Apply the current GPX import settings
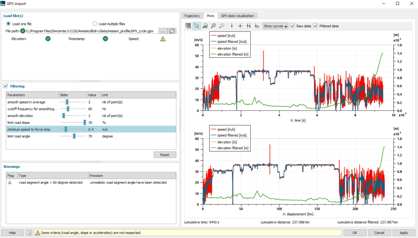418x238 pixels. point(403,232)
